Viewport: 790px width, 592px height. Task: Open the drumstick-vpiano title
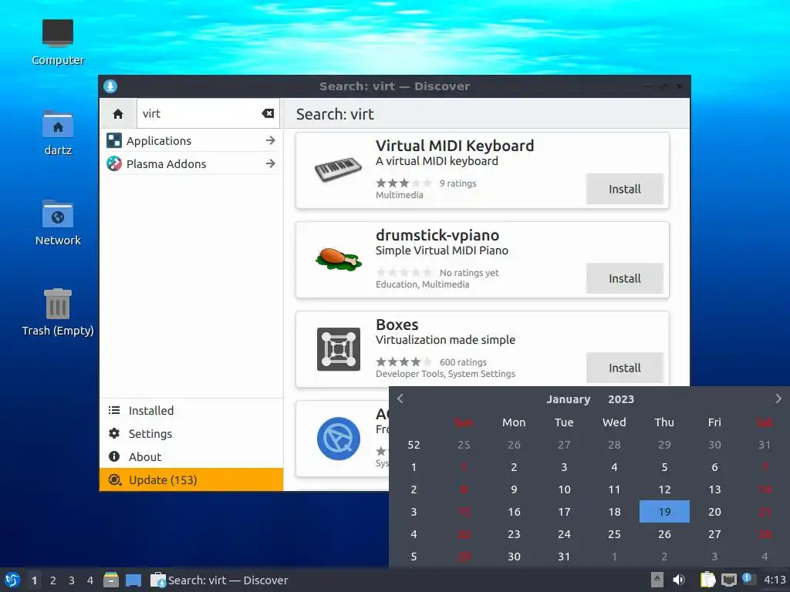[x=437, y=235]
